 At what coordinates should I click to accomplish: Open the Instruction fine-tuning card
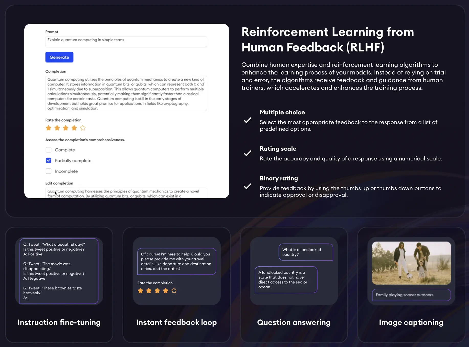(59, 284)
